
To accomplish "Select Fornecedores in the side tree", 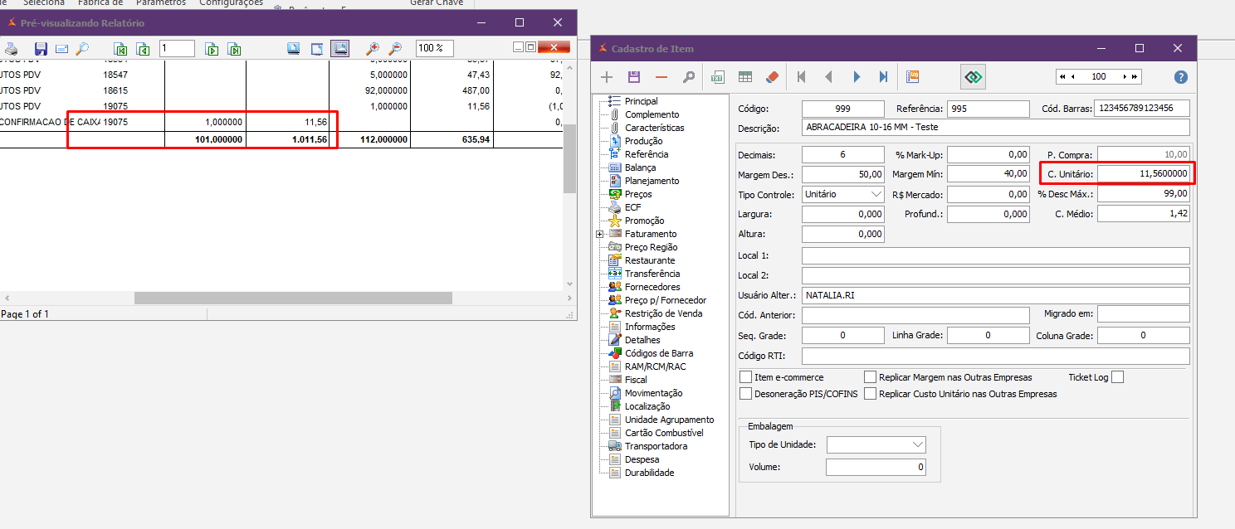I will pos(652,287).
